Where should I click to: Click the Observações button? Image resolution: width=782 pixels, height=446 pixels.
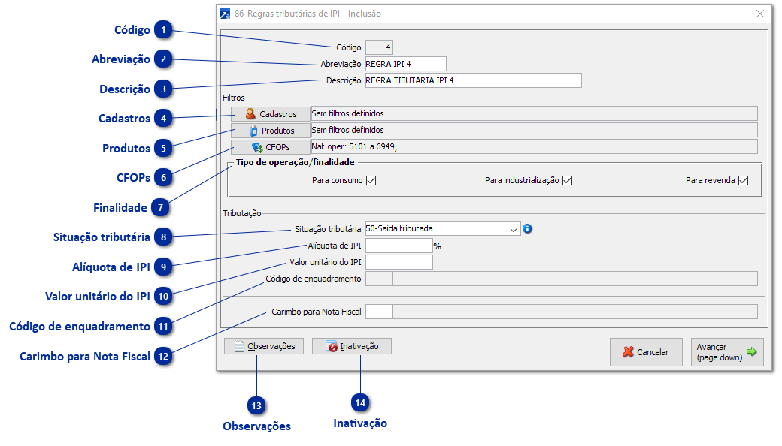pos(264,346)
